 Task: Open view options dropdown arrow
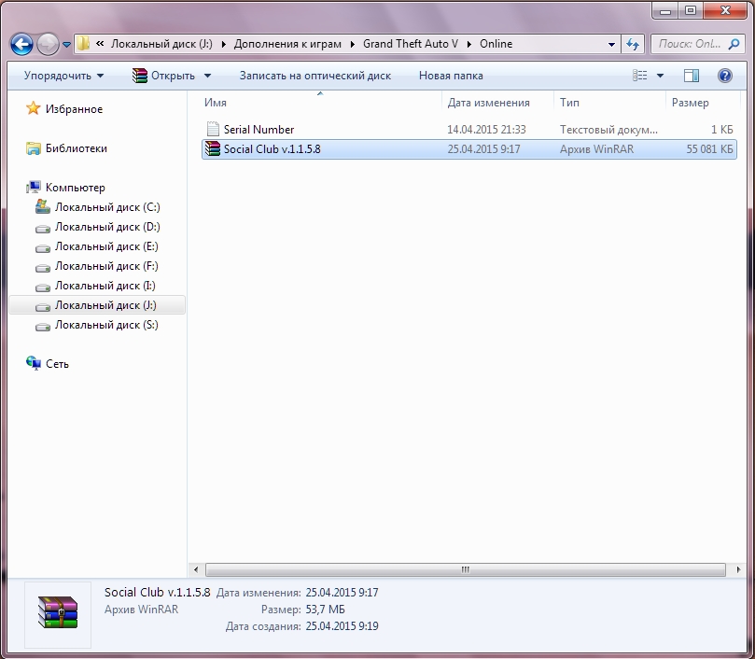coord(660,76)
